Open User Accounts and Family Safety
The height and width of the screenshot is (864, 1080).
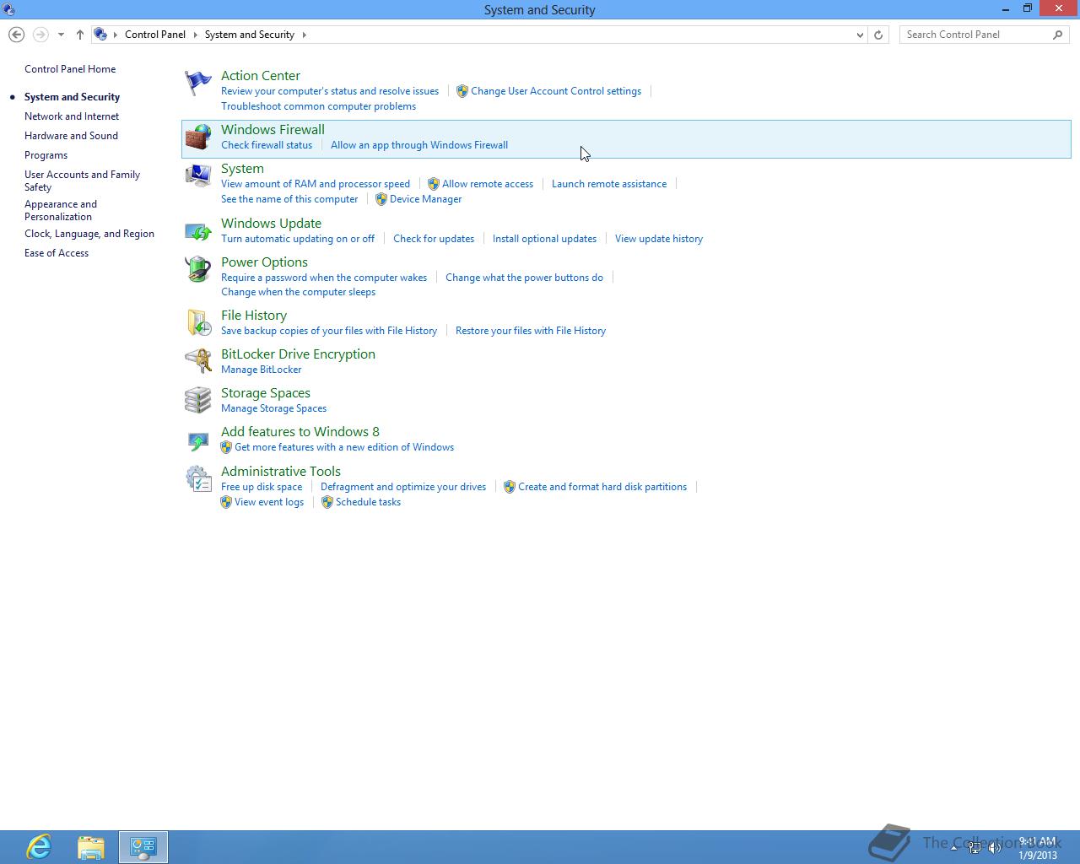tap(82, 181)
